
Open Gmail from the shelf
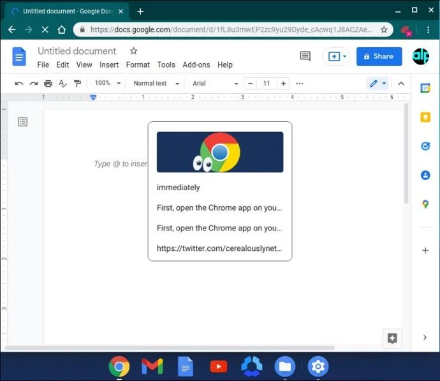point(152,366)
